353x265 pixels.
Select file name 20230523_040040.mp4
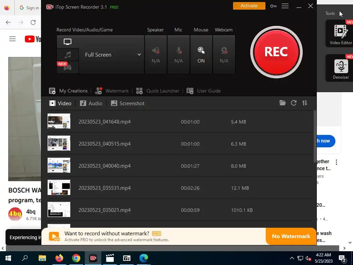104,166
